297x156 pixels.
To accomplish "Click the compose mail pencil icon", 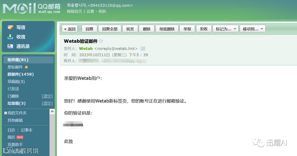I will [10, 27].
